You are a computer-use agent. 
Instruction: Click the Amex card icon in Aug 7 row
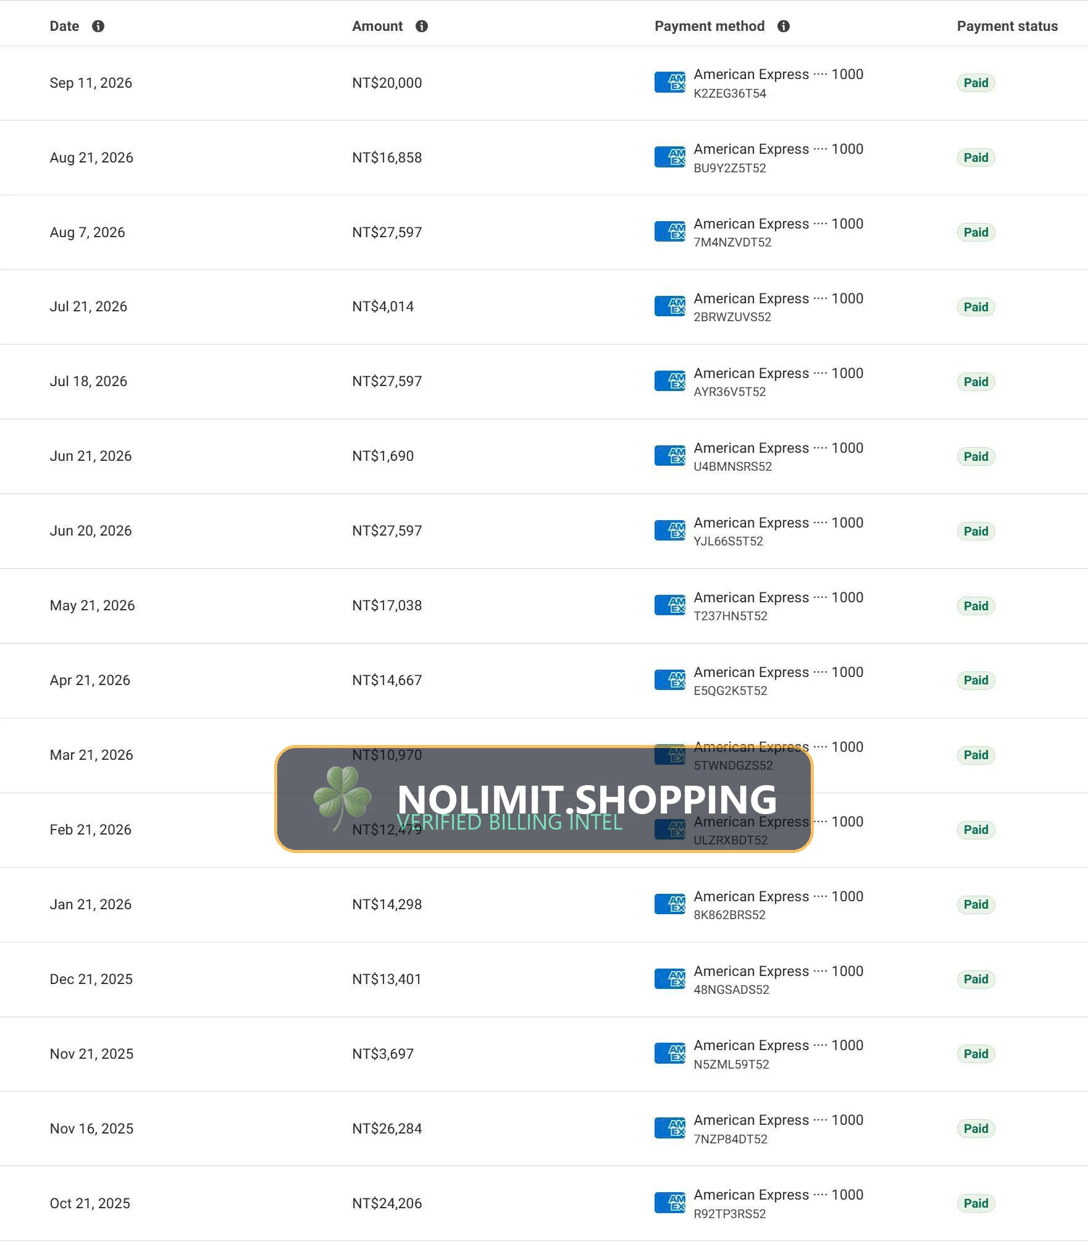[670, 232]
